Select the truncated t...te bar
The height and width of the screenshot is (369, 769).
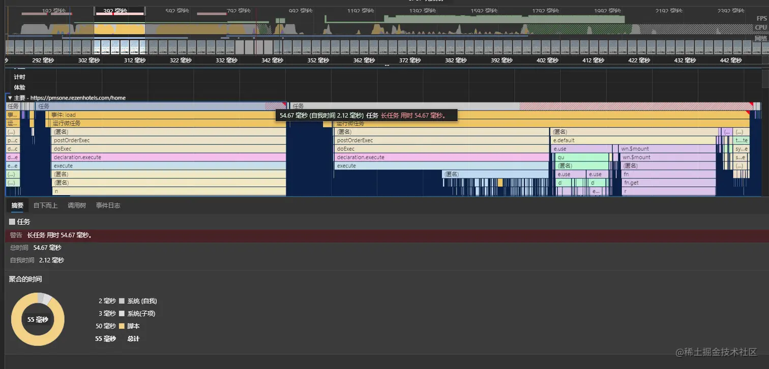coord(742,140)
